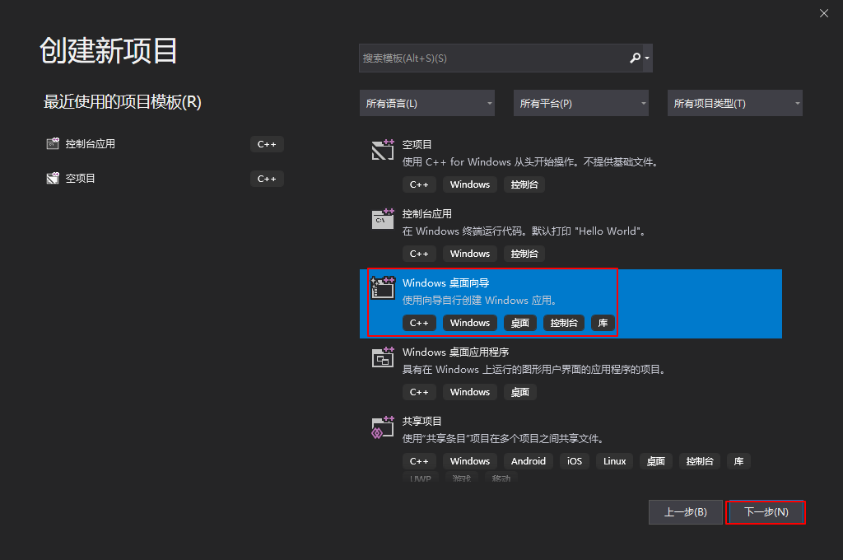The image size is (843, 560).
Task: Close the 创建新项目 dialog
Action: pos(823,13)
